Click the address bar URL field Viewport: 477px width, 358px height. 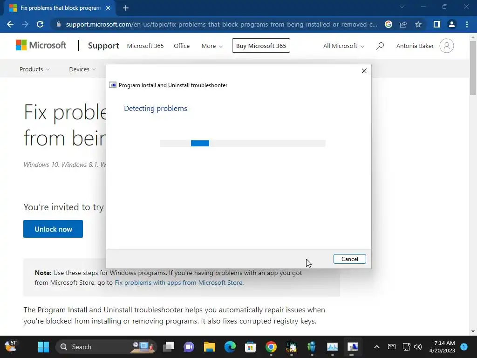[221, 24]
